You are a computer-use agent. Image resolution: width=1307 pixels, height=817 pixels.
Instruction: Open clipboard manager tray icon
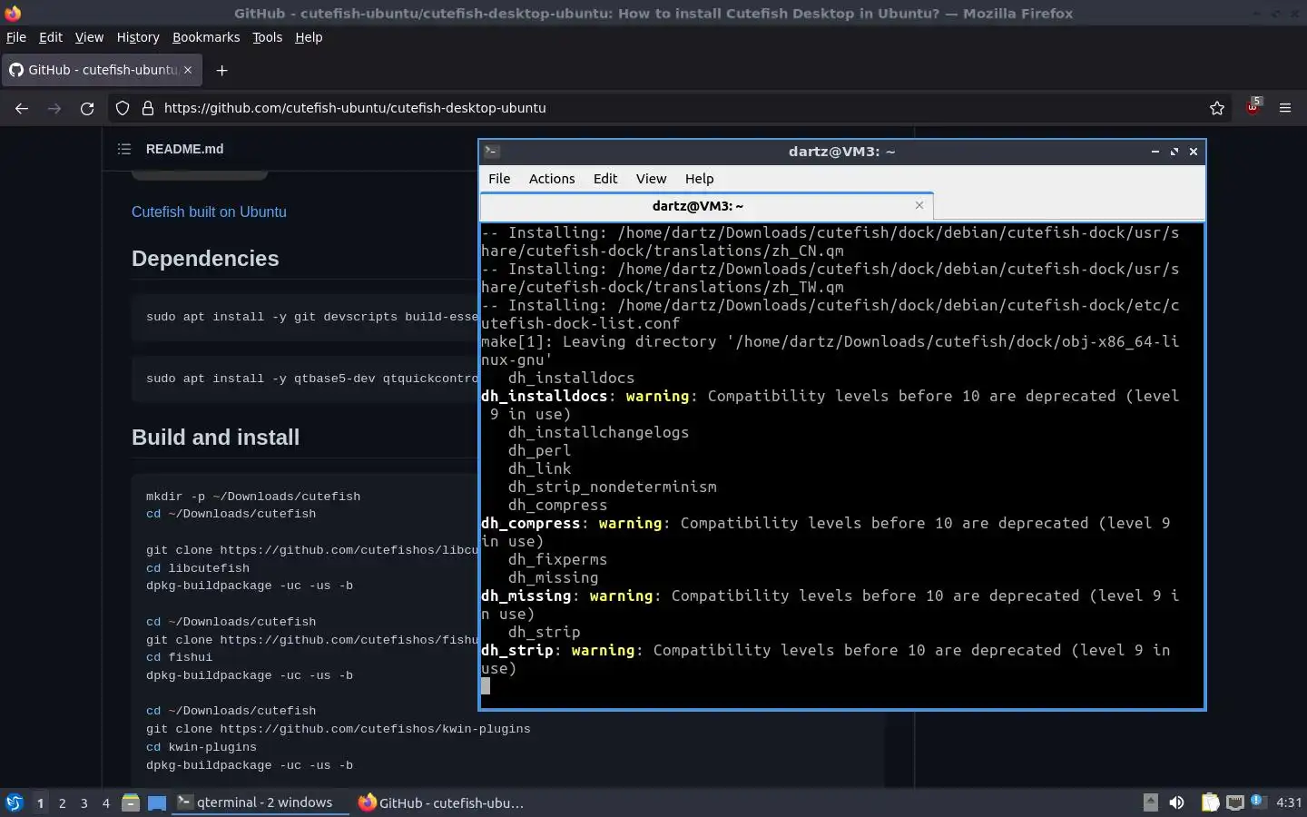tap(1210, 802)
